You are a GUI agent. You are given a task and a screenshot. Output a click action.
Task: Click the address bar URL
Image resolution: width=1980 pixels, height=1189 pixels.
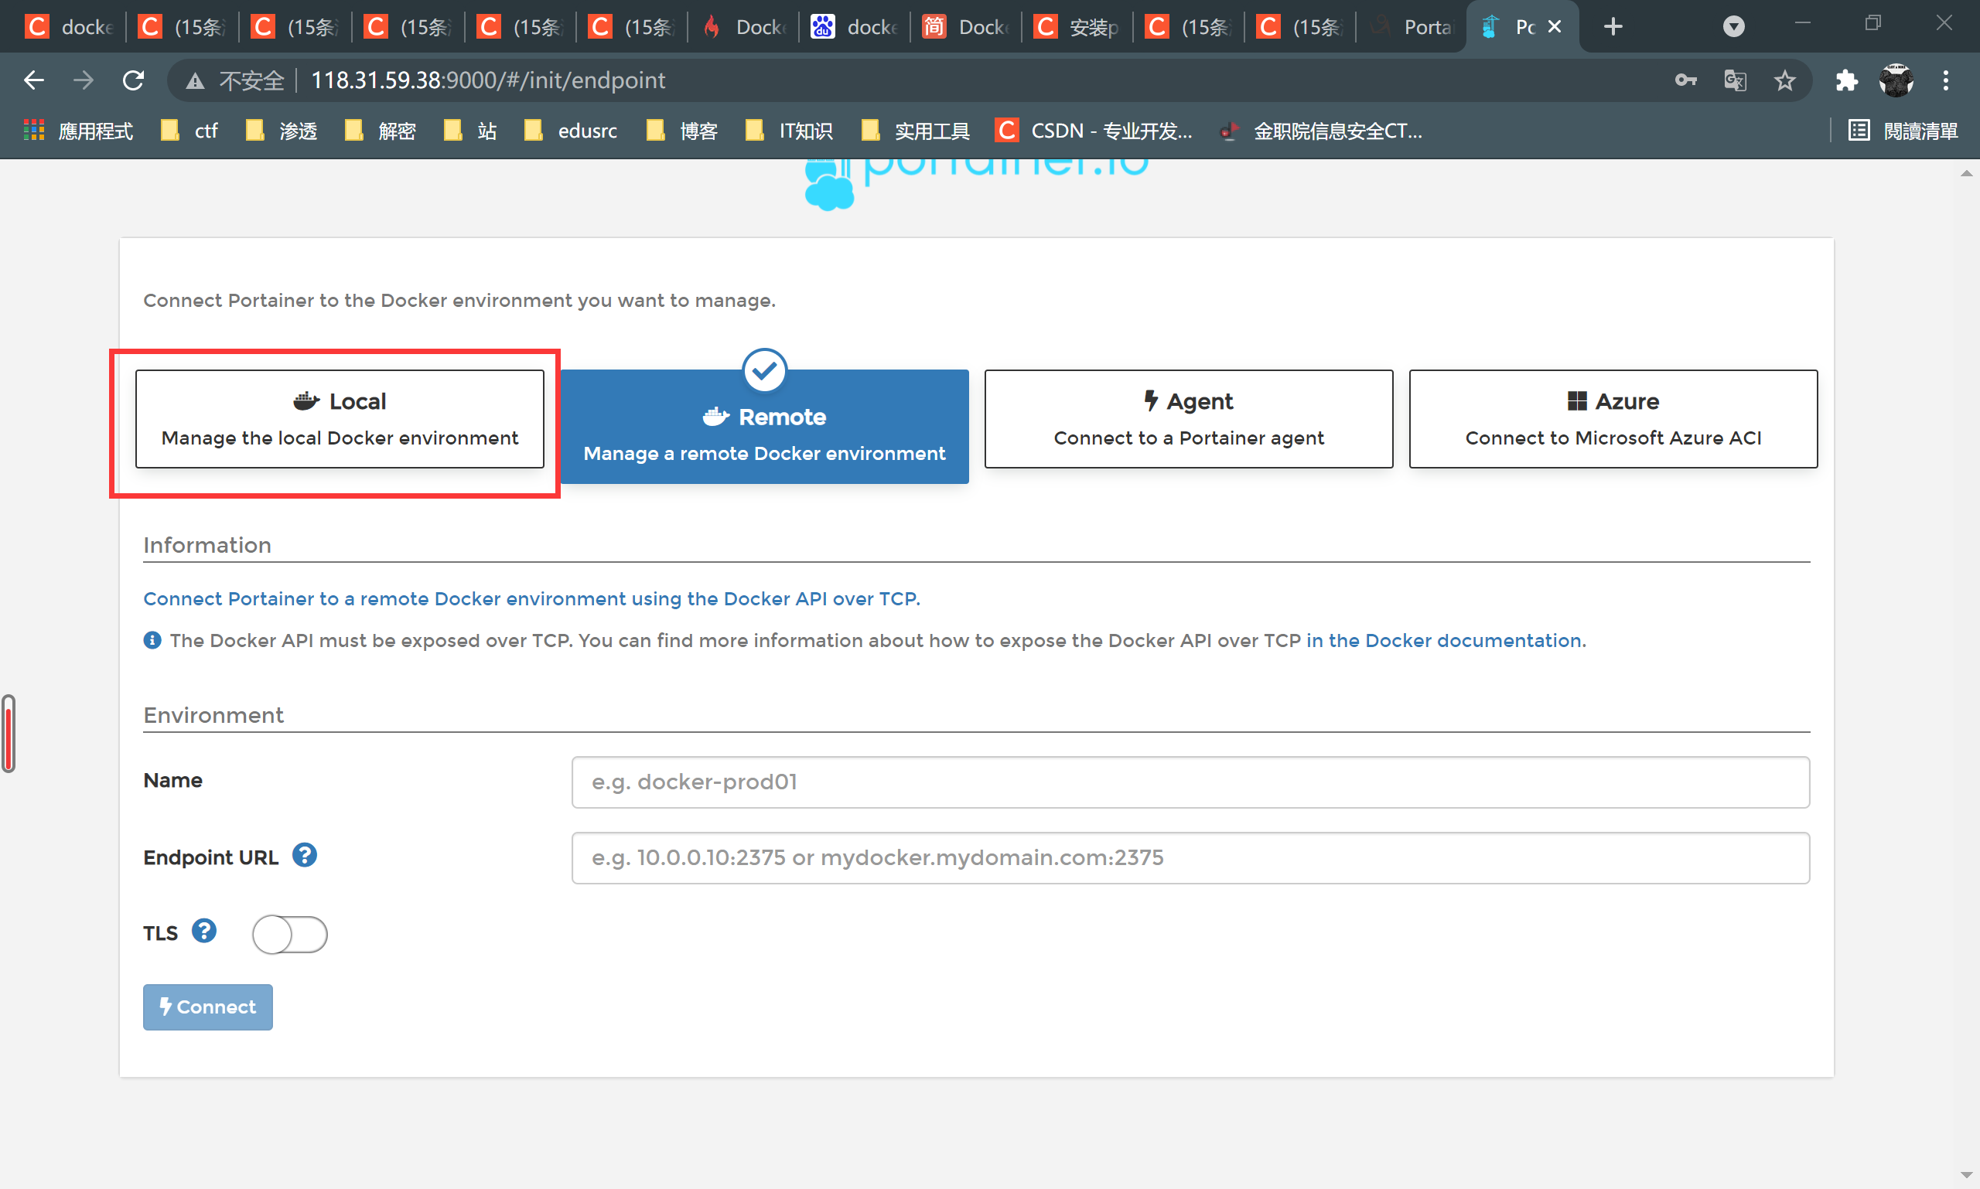487,80
